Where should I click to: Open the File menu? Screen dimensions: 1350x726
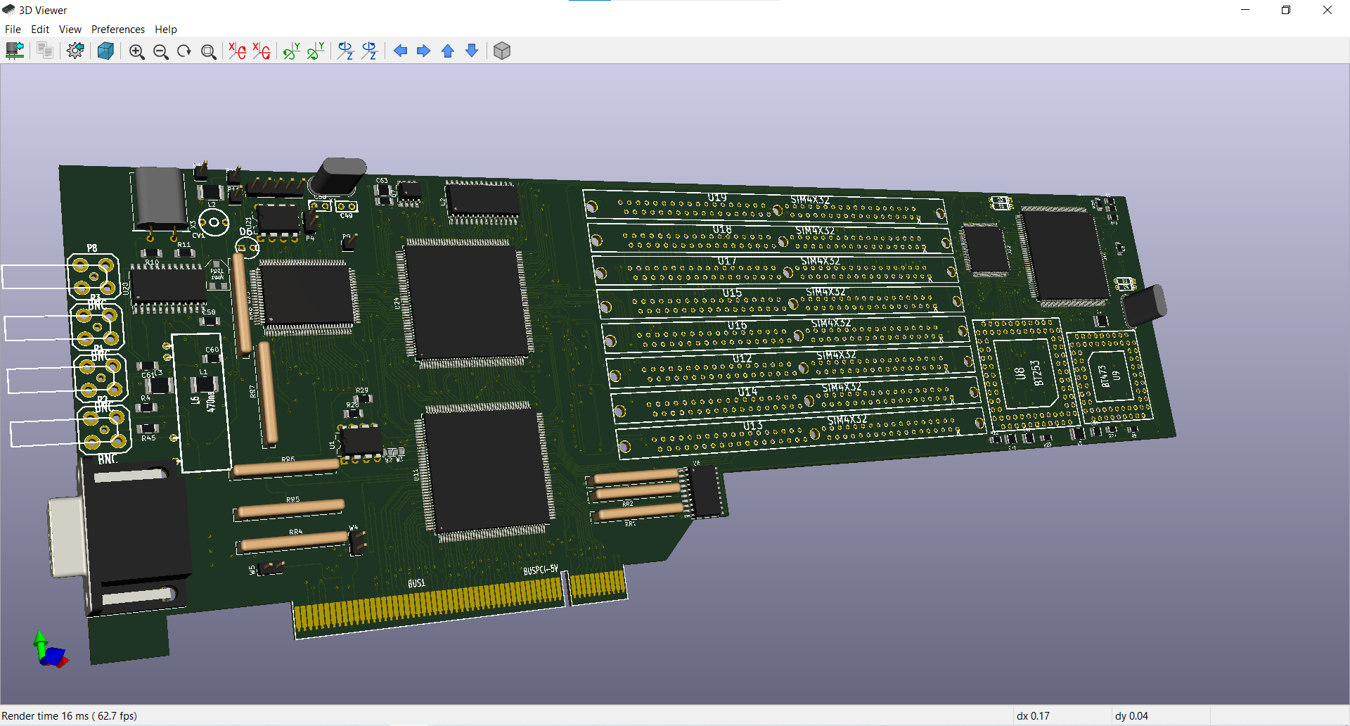coord(13,29)
